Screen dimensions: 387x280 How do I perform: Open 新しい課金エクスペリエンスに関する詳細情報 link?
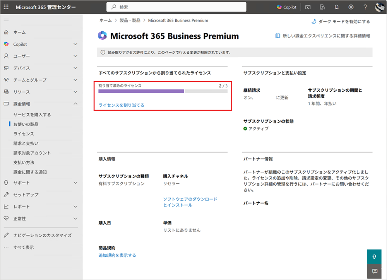[x=323, y=36]
